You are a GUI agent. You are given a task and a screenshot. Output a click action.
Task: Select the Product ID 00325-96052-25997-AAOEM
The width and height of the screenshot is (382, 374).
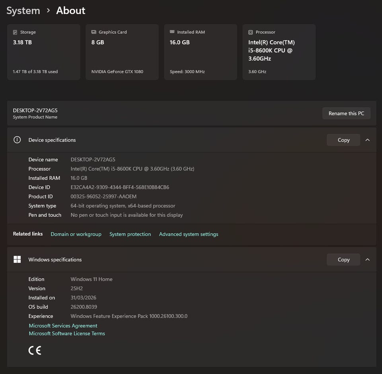click(x=103, y=197)
